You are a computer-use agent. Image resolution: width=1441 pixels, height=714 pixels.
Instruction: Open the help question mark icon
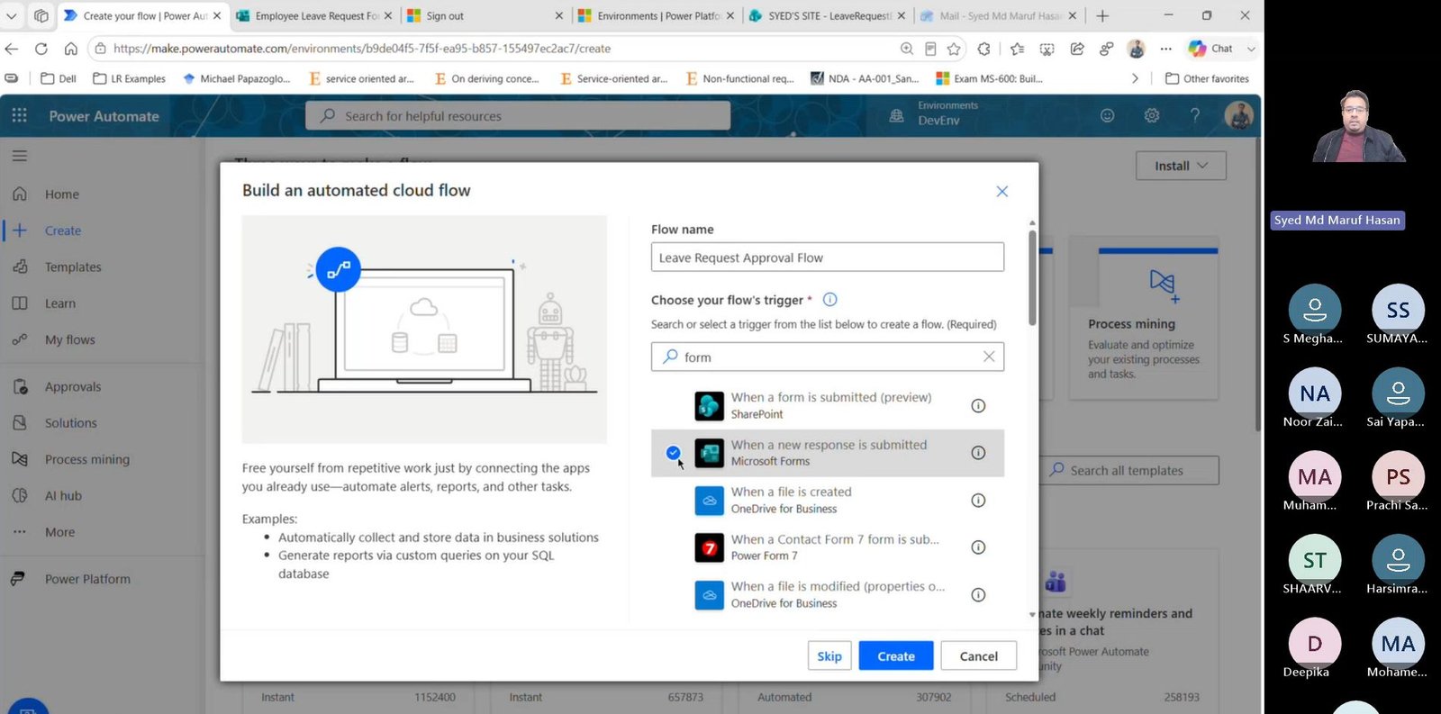pyautogui.click(x=1195, y=116)
